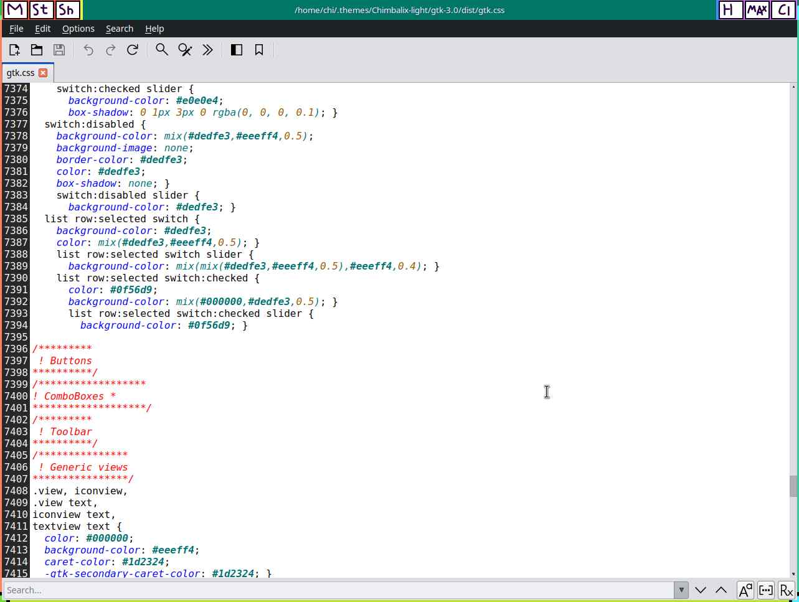
Task: Click the undo arrow icon
Action: [x=88, y=50]
